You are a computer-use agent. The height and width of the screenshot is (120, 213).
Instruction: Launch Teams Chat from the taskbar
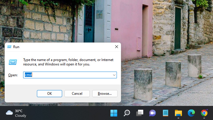(152, 113)
